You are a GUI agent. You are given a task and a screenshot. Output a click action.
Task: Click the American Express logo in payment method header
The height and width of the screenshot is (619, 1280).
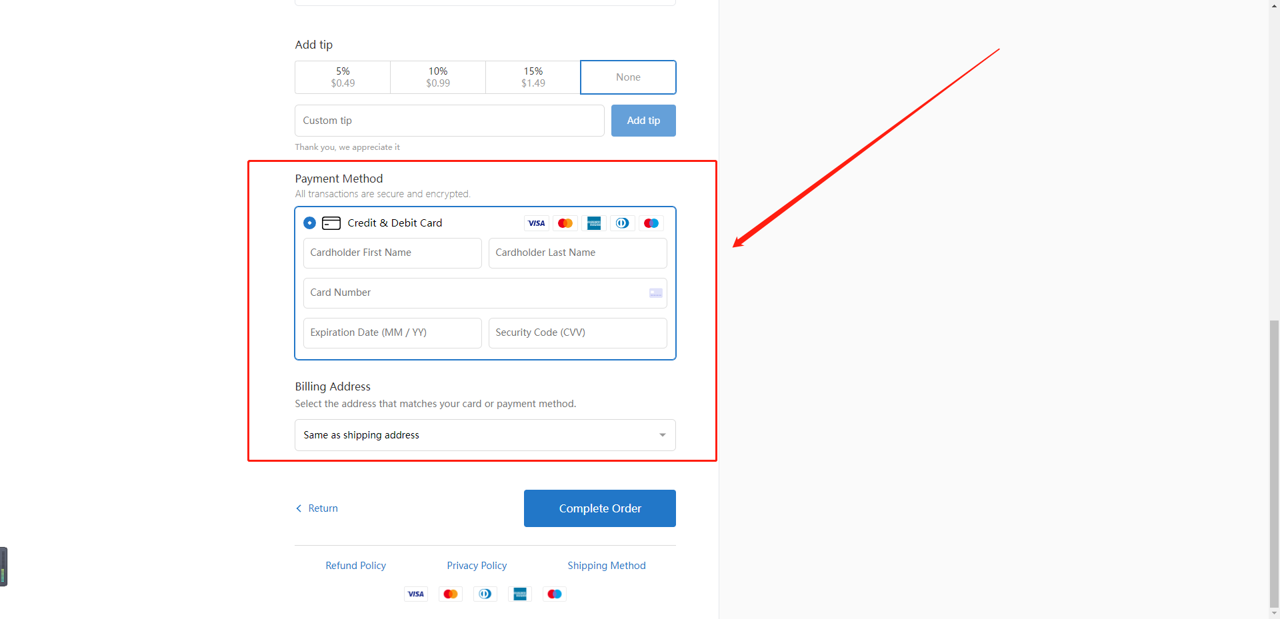coord(594,223)
